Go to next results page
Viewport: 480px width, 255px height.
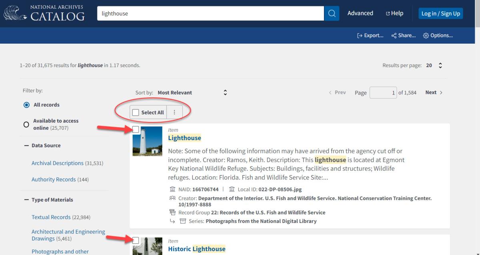(434, 92)
